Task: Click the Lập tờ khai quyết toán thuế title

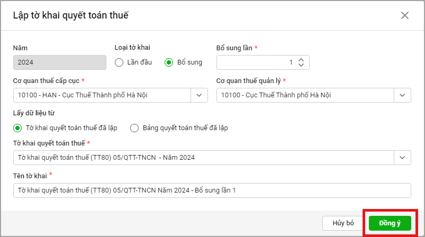Action: point(71,15)
